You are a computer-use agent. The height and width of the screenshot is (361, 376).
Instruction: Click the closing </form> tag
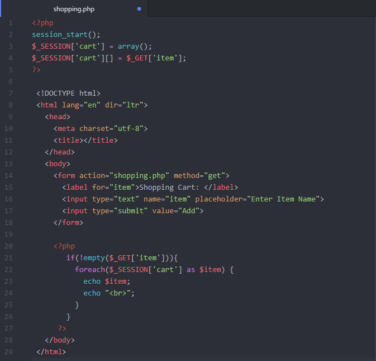(68, 223)
